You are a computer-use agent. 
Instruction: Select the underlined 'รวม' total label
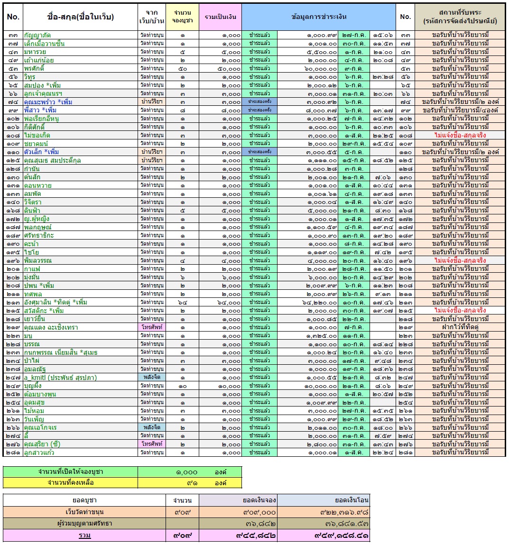pos(84,535)
